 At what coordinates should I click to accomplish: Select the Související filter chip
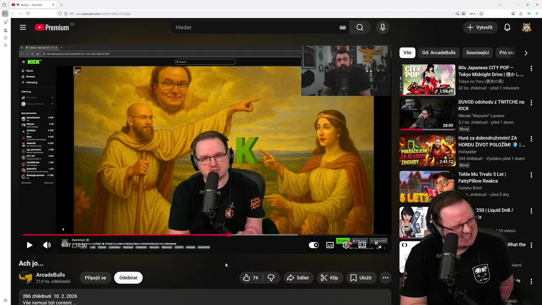click(477, 53)
